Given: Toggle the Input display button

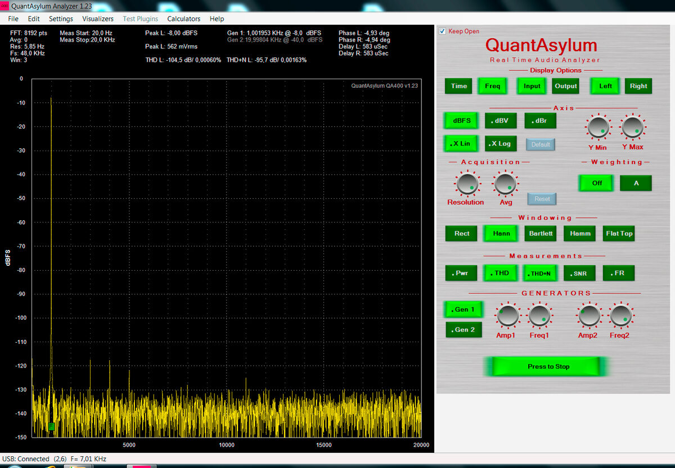Looking at the screenshot, I should click(x=532, y=86).
